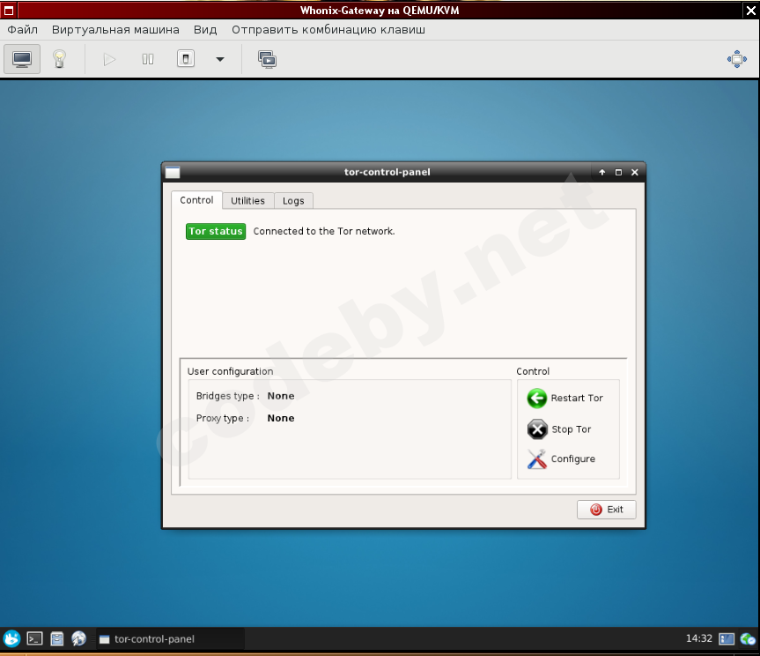Click the Restart Tor button
760x656 pixels.
[x=564, y=398]
